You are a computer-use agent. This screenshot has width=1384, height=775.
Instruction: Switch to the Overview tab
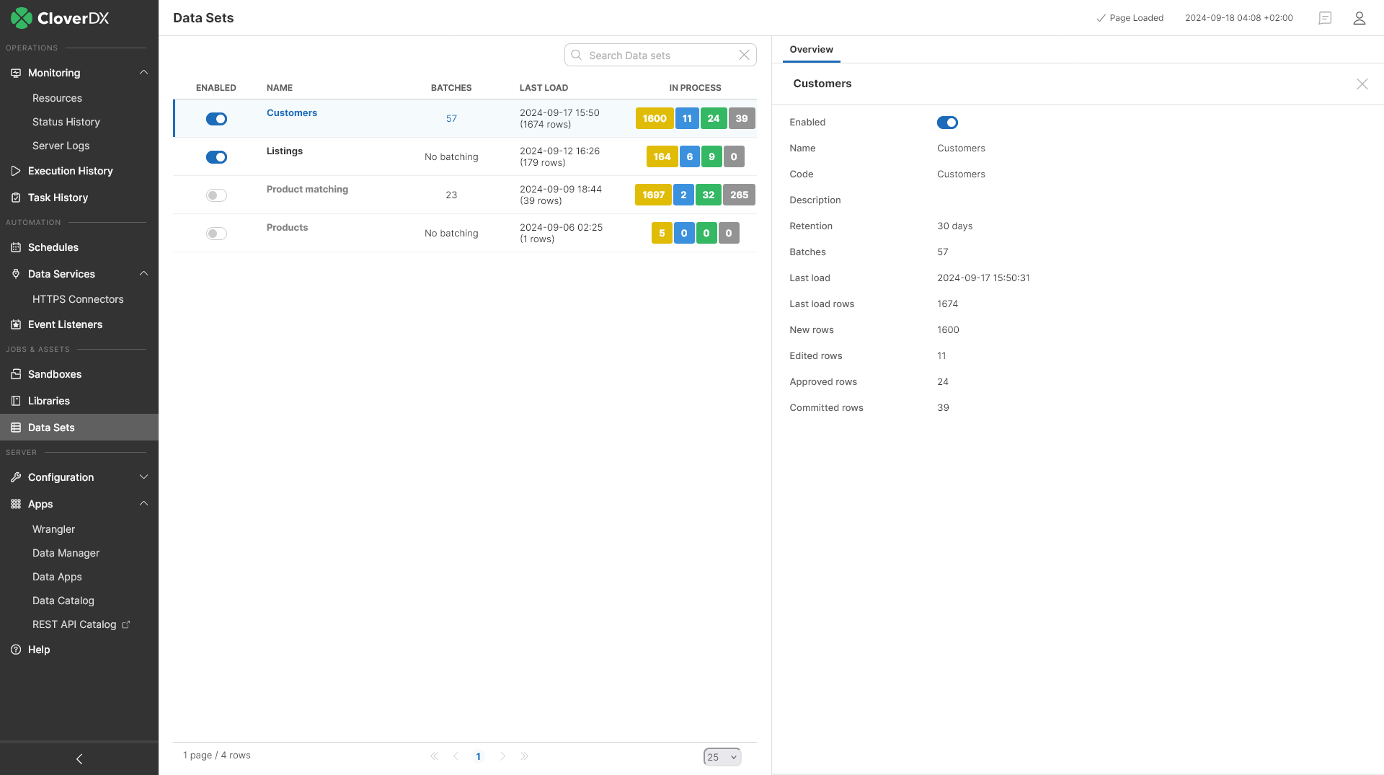pos(811,49)
